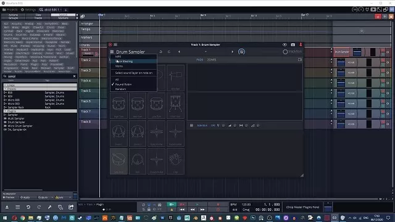Select the Clap hand drum pad
The height and width of the screenshot is (222, 395).
point(175,161)
